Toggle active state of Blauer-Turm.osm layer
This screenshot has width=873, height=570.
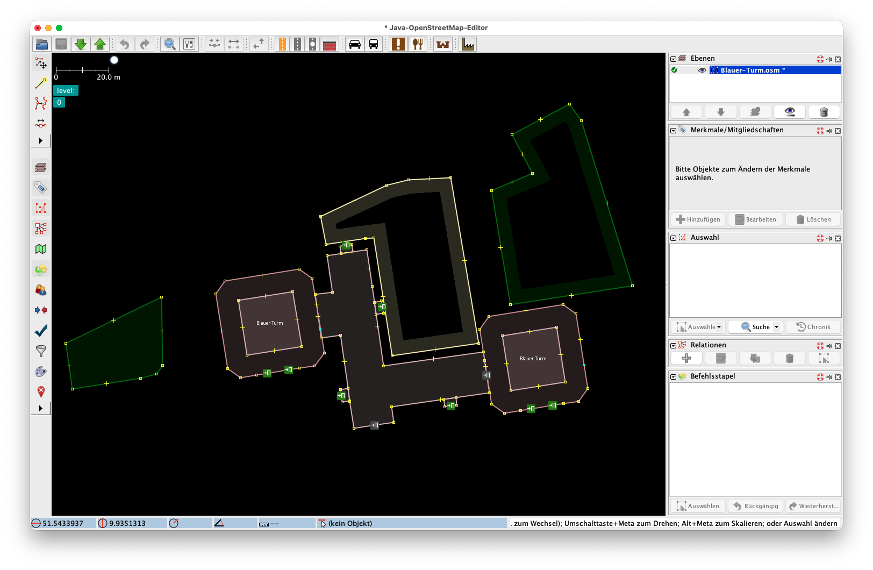674,70
